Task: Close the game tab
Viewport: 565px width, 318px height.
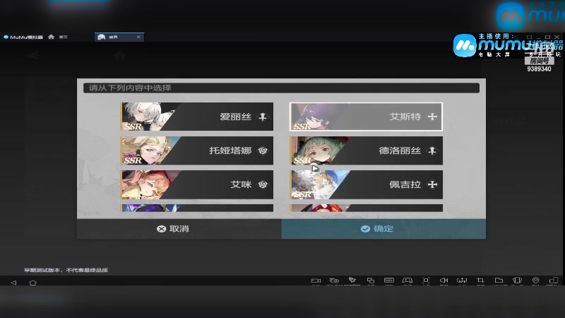Action: 138,37
